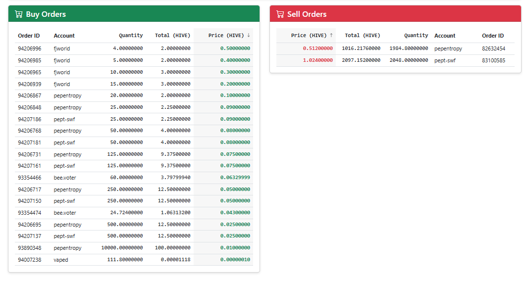
Task: Click the ascending sort arrow on sell Price
Action: 331,35
